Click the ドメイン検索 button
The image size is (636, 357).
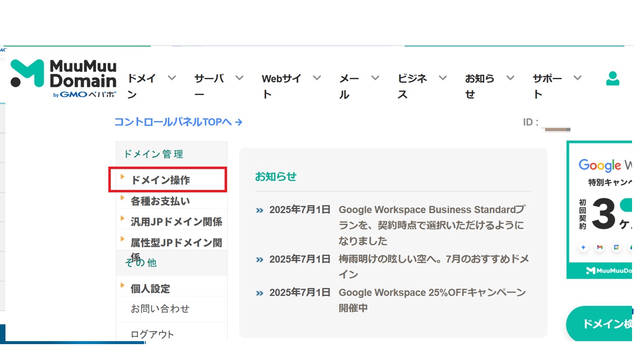[600, 324]
